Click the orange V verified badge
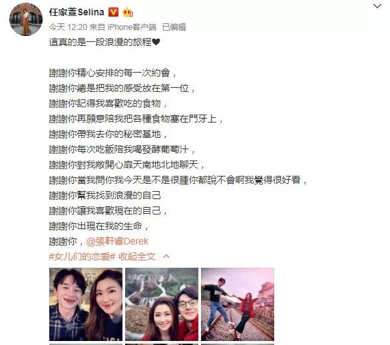390x345 pixels. coord(113,12)
